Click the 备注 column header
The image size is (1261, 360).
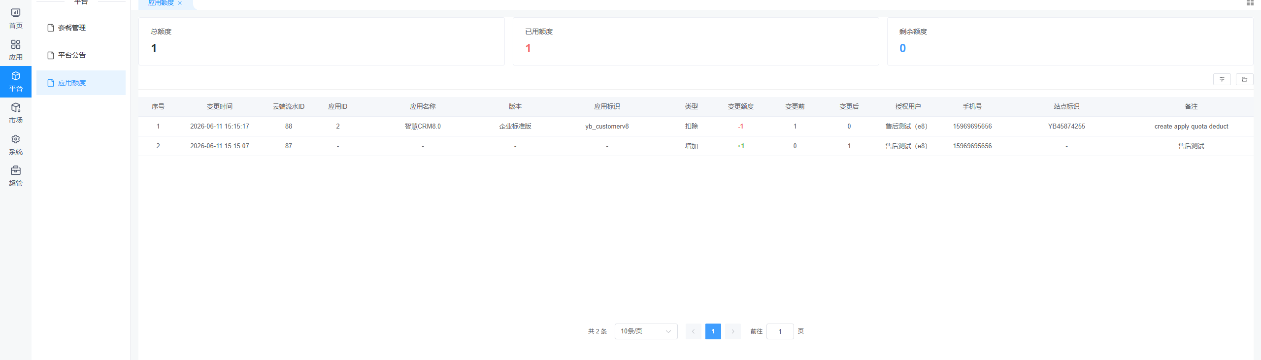(x=1191, y=106)
